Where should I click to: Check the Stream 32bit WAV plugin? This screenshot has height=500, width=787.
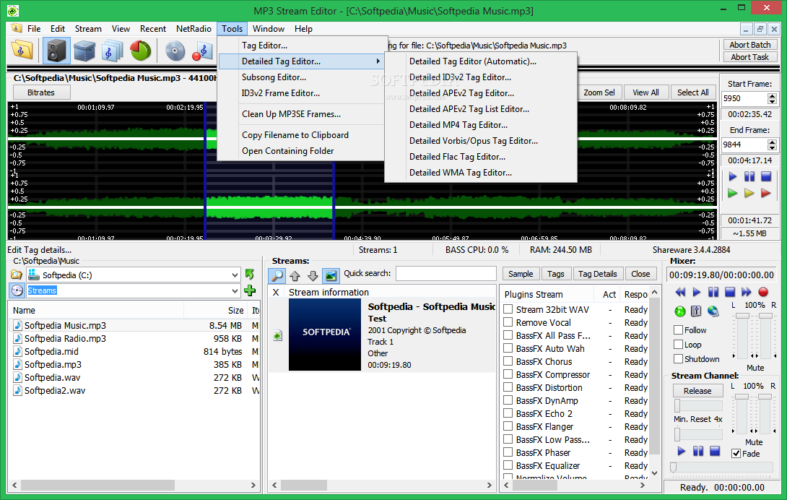508,309
